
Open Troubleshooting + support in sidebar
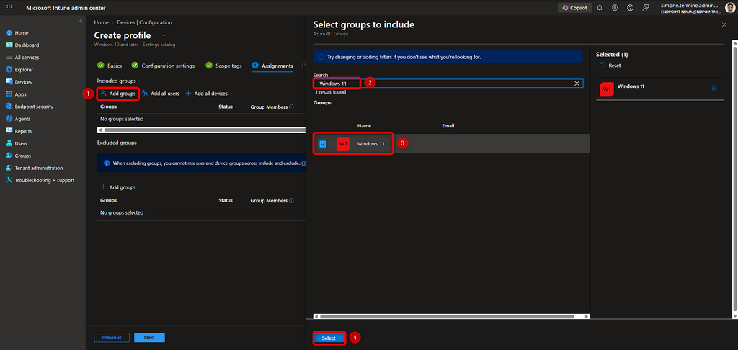click(43, 180)
